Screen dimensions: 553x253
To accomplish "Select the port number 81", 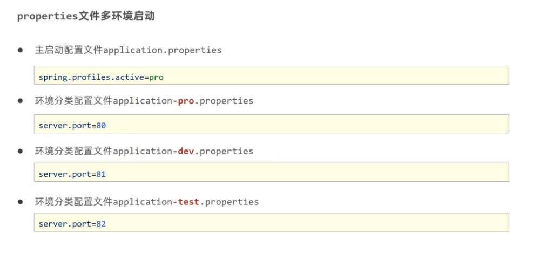I will pos(100,174).
